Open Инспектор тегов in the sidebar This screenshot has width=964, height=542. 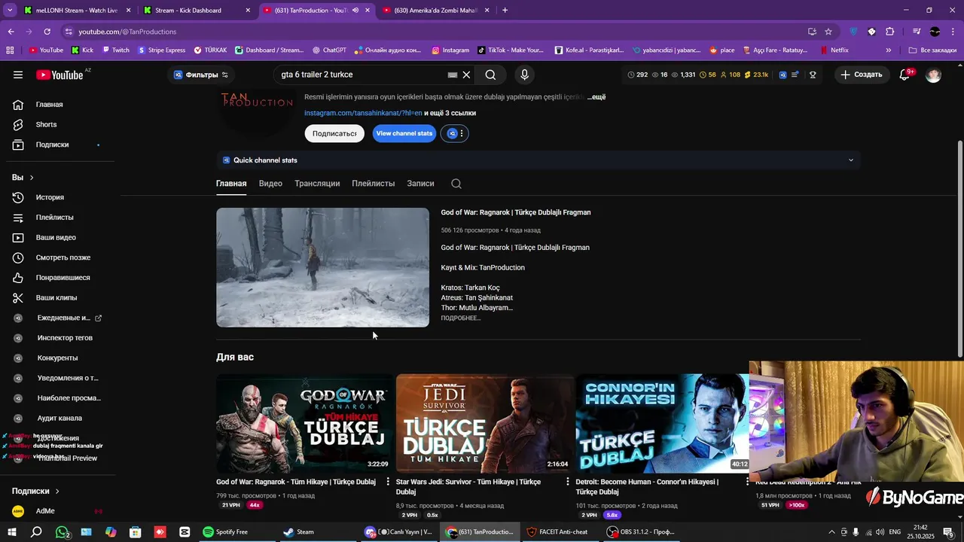tap(65, 338)
